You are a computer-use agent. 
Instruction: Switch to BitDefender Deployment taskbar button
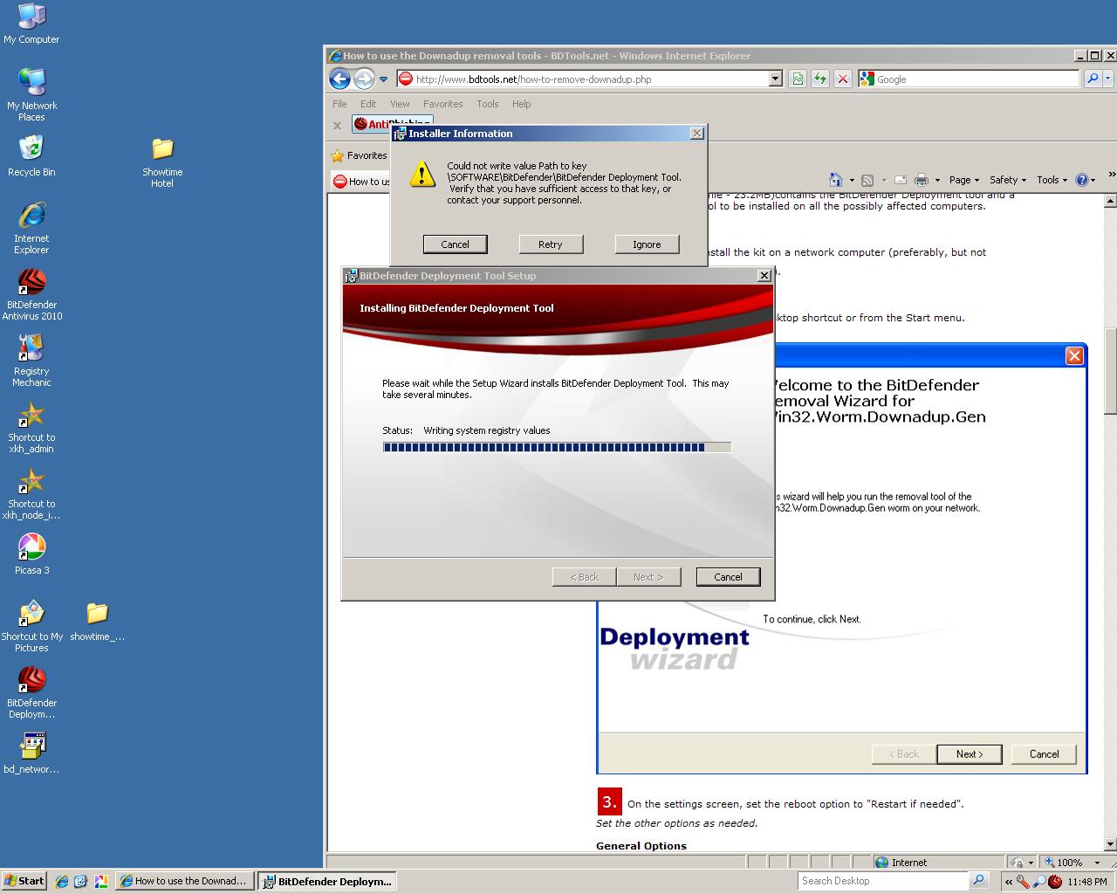click(328, 881)
